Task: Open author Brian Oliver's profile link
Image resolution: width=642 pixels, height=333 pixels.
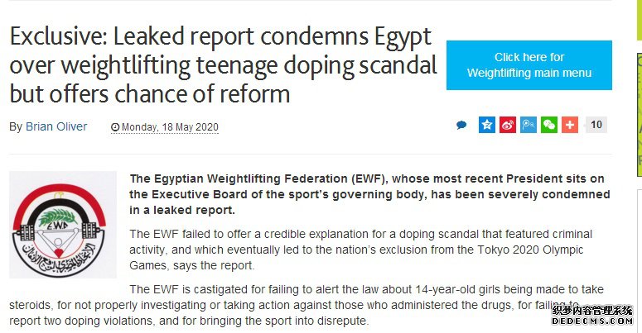Action: tap(56, 126)
